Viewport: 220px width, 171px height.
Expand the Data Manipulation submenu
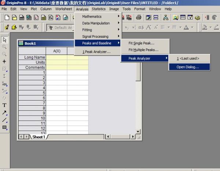98,23
